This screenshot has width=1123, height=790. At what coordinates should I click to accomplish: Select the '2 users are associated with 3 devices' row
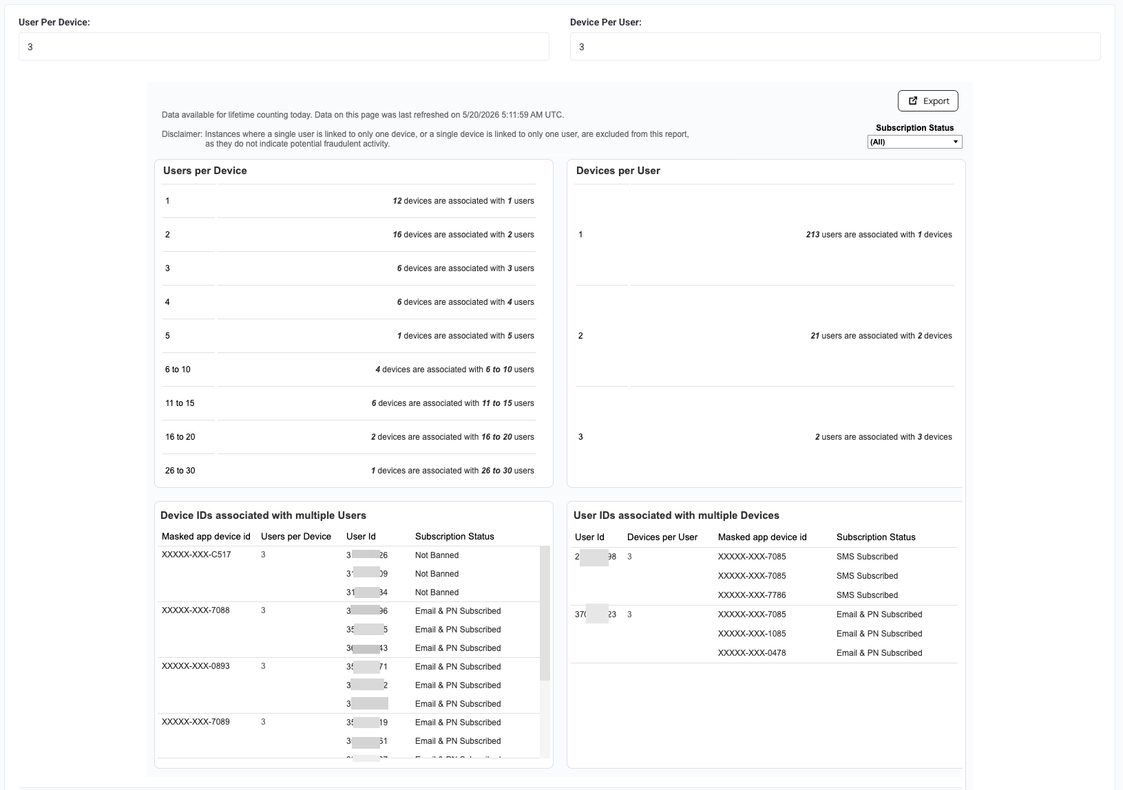[x=765, y=437]
